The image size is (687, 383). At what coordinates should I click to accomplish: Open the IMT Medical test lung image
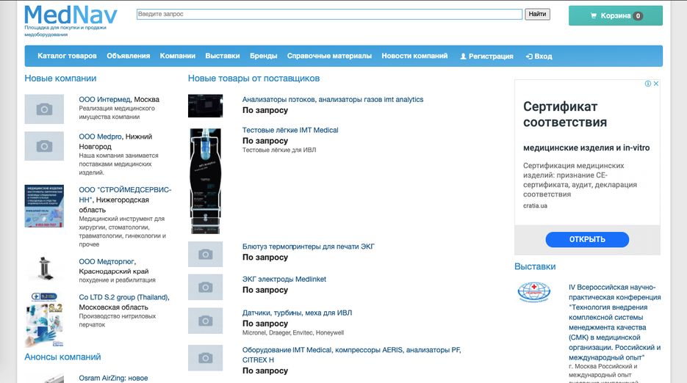pos(206,180)
